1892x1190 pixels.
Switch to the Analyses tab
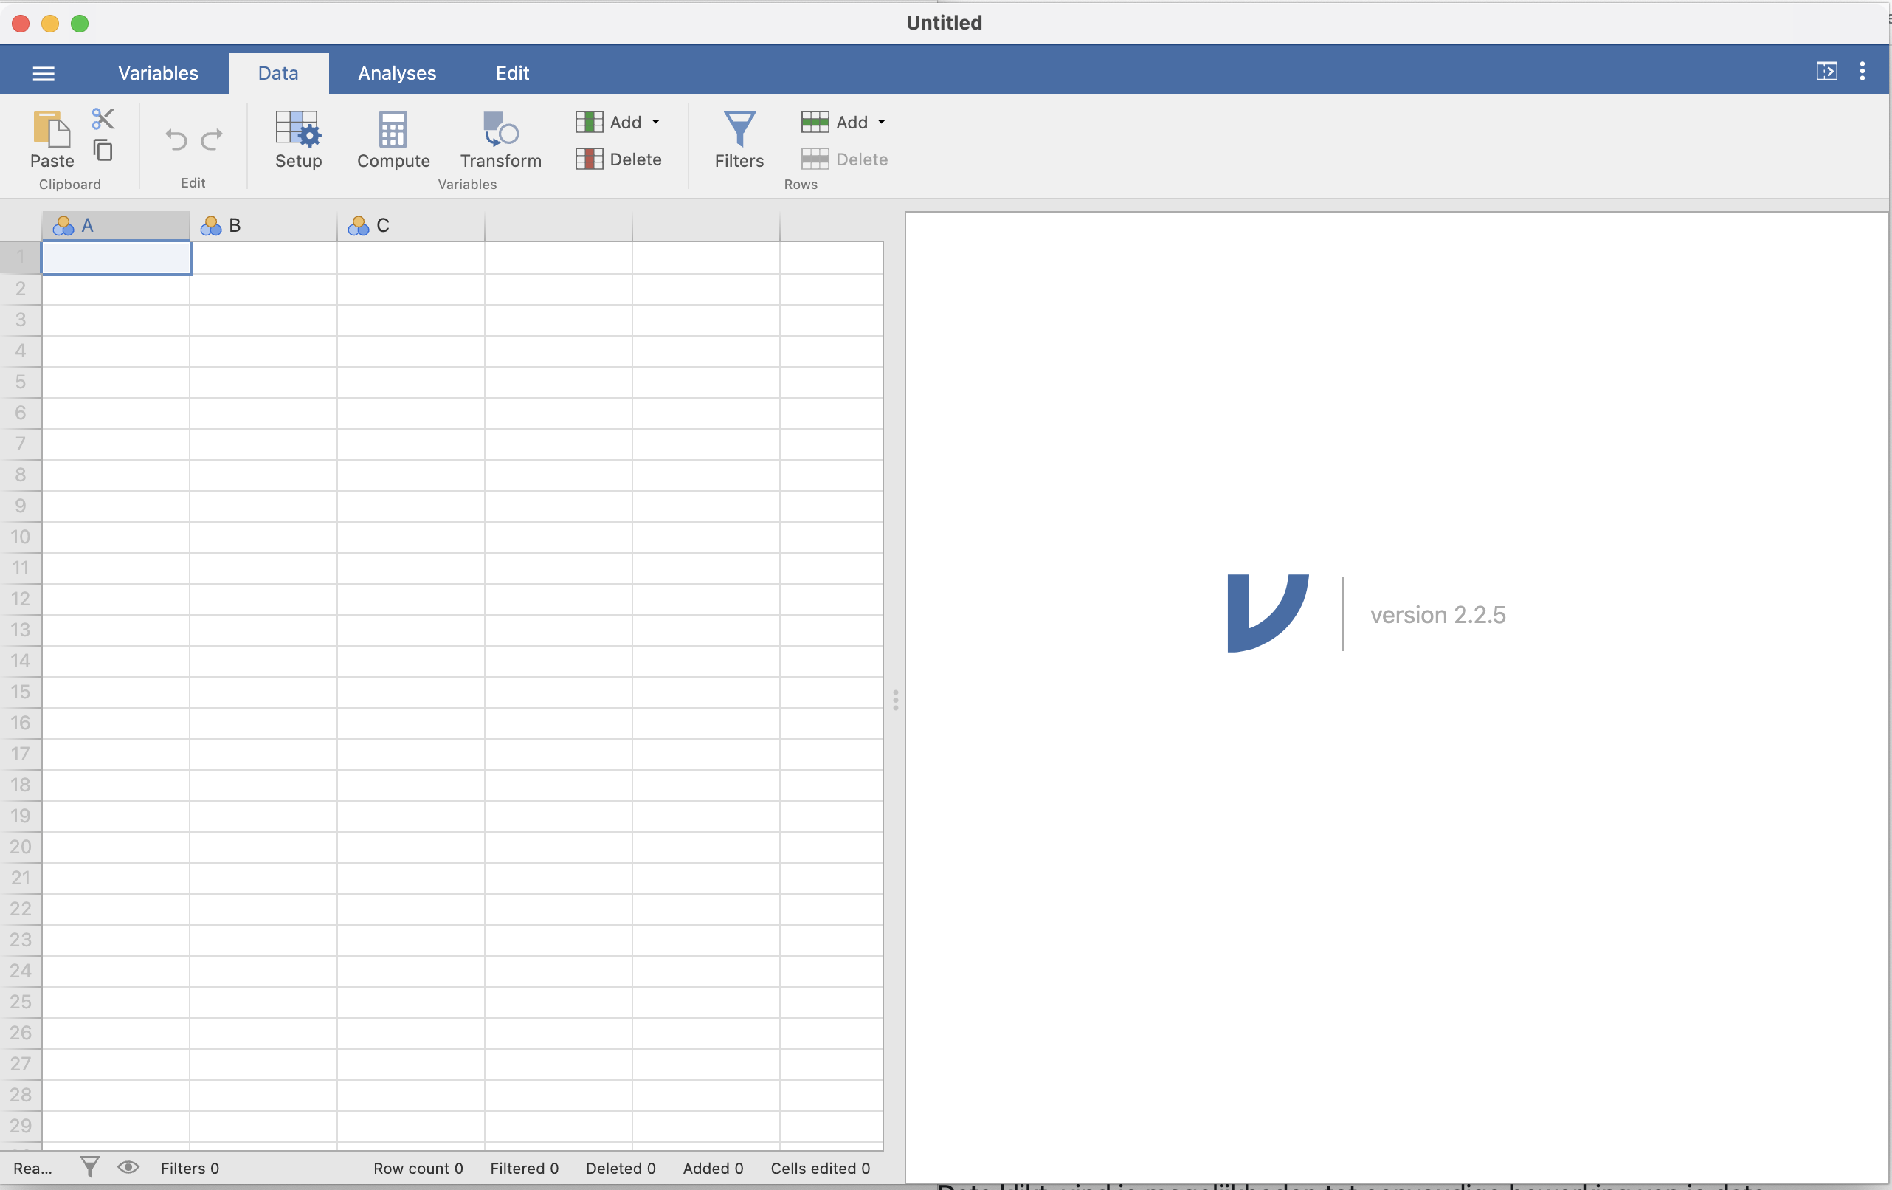pos(397,73)
